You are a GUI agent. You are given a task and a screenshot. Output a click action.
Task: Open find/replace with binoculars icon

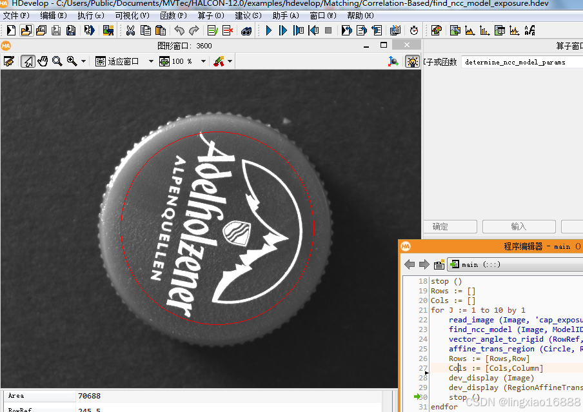[x=246, y=31]
